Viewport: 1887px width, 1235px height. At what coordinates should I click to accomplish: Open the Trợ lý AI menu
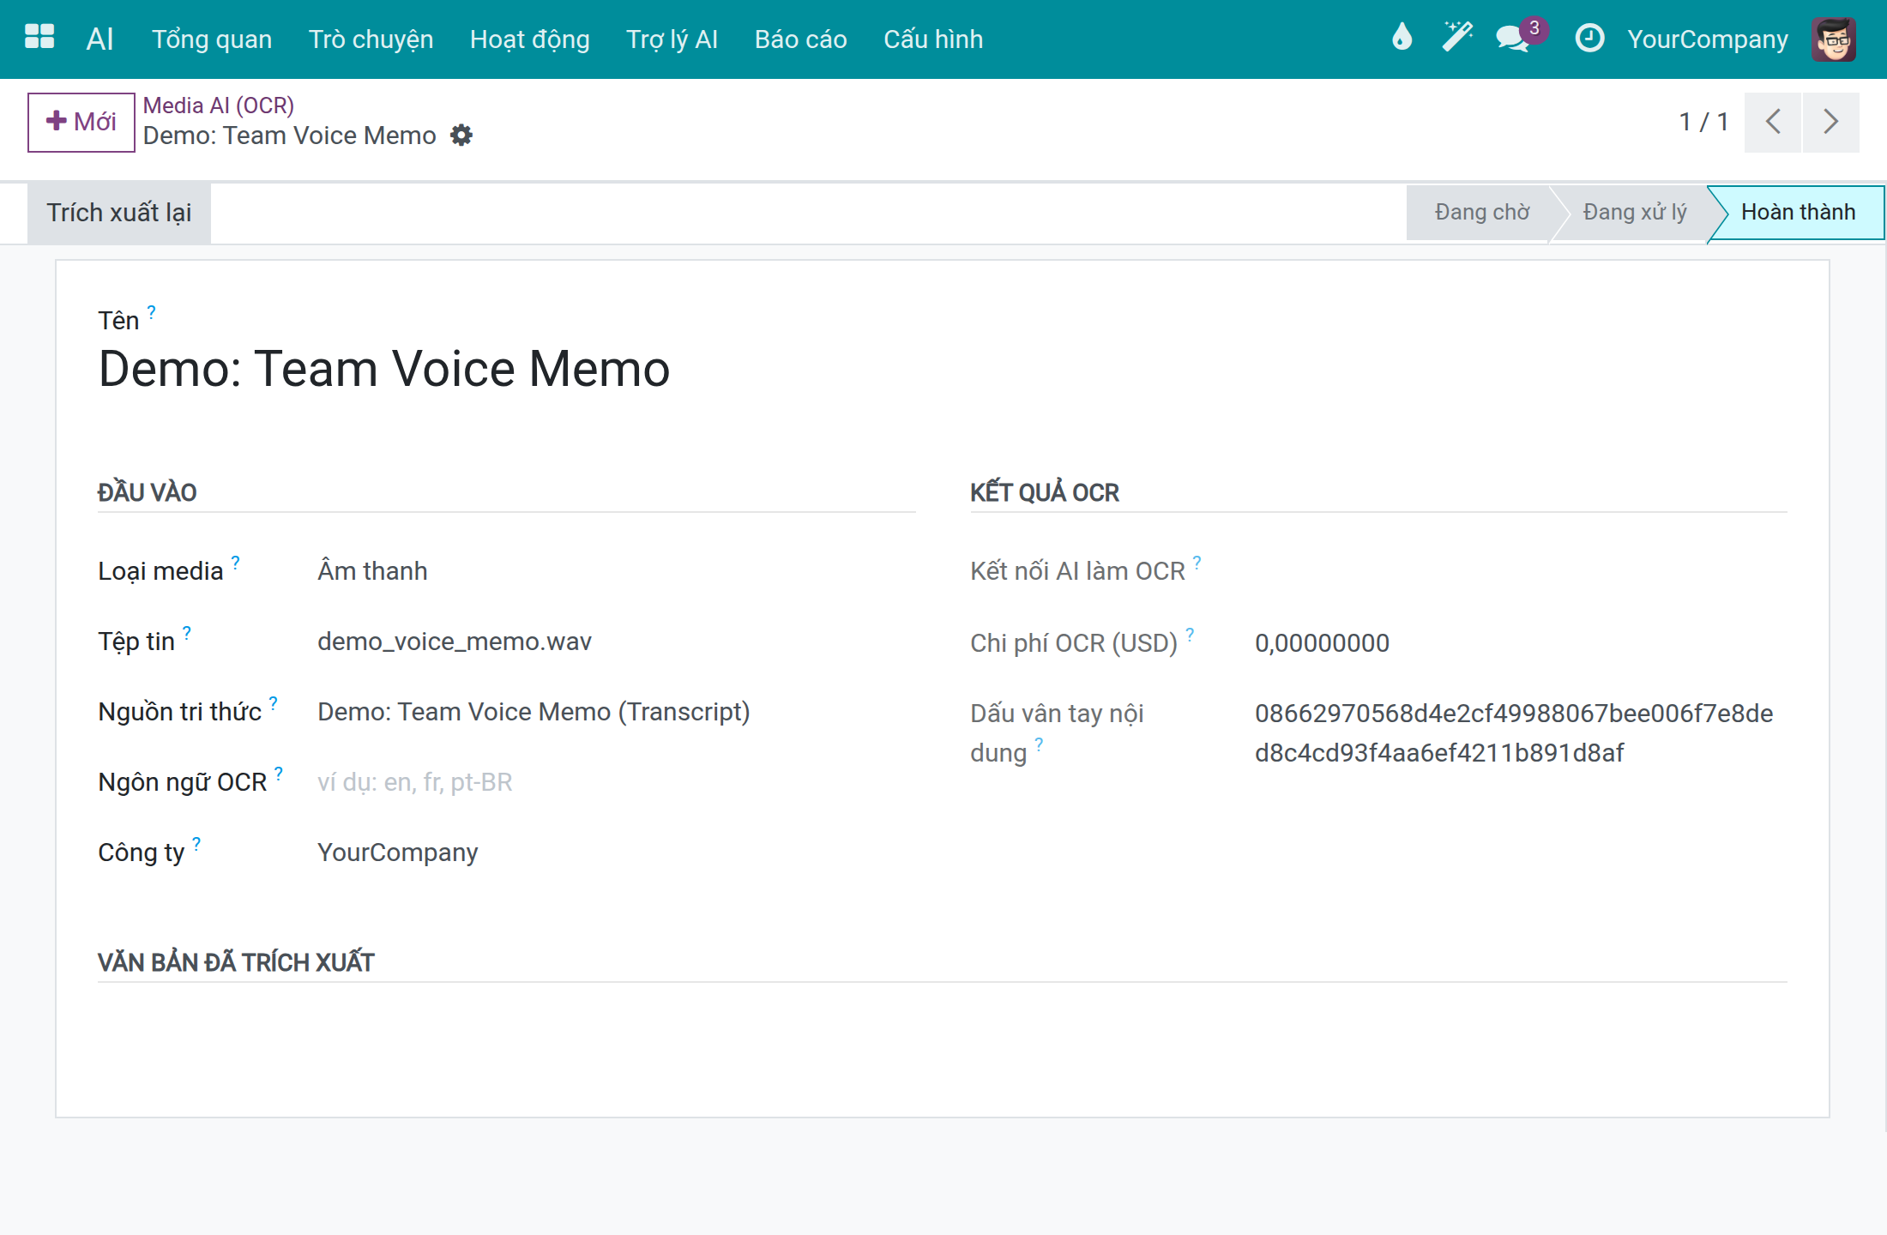tap(672, 39)
